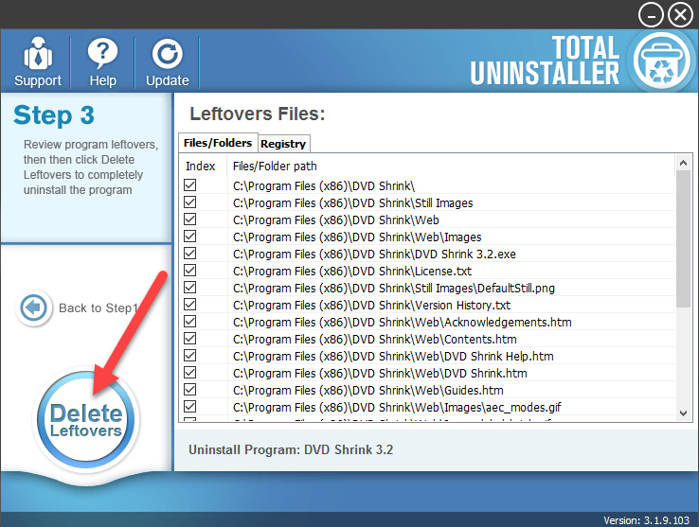Click the scroll up arrow of the leftovers list

(683, 163)
